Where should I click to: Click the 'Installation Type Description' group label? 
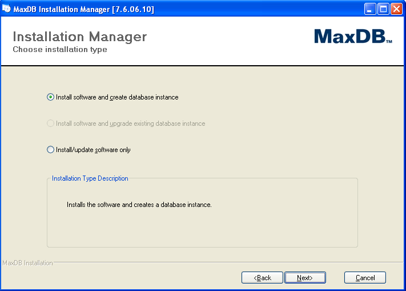point(90,178)
